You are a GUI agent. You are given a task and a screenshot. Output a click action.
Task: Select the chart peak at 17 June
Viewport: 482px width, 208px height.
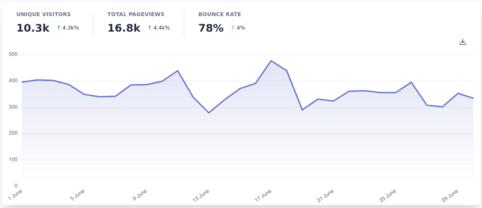click(x=271, y=61)
